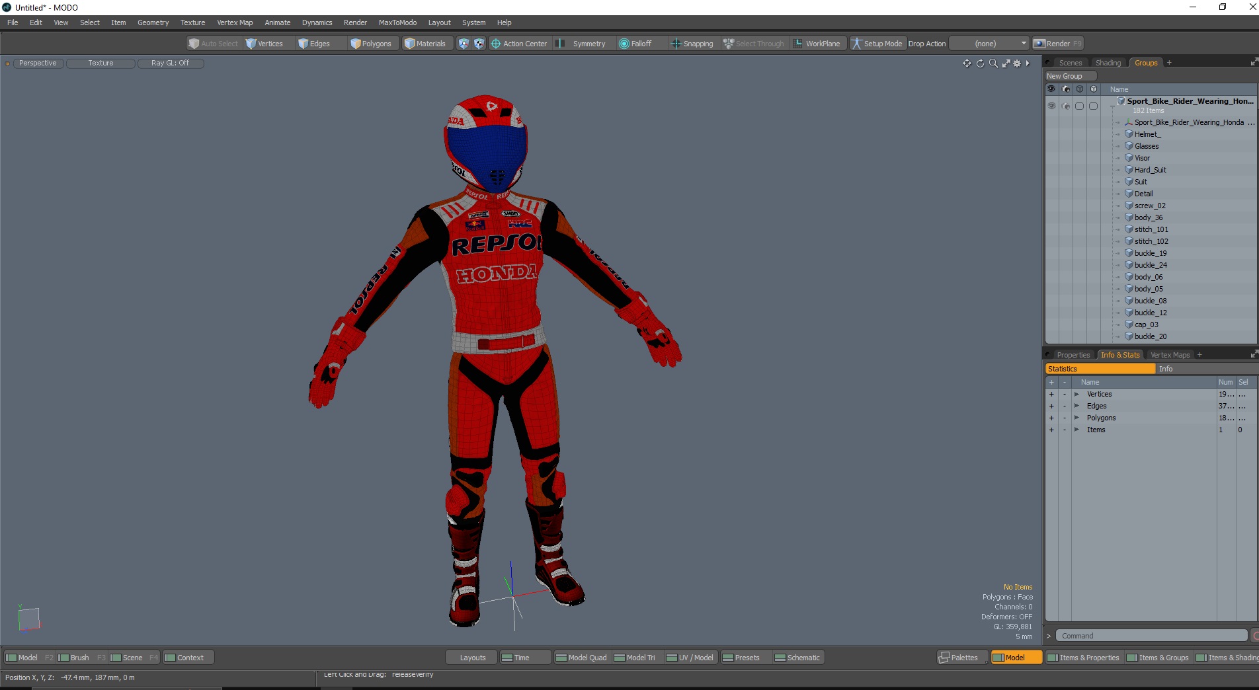Expand the Edges statistics row
Screen dimensions: 1259x690
click(x=1076, y=406)
